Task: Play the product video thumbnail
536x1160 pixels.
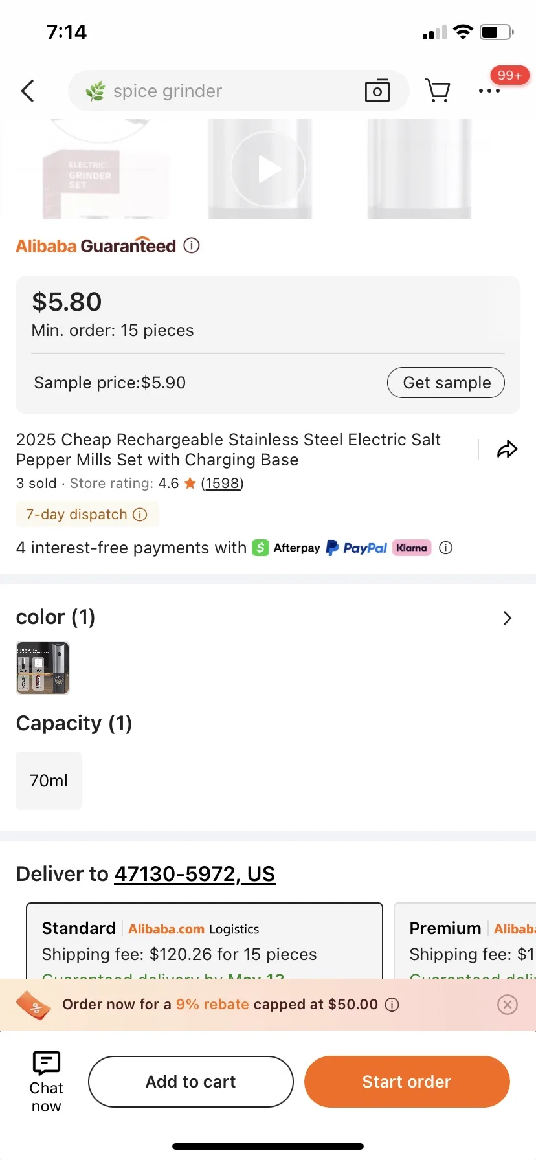Action: point(268,170)
